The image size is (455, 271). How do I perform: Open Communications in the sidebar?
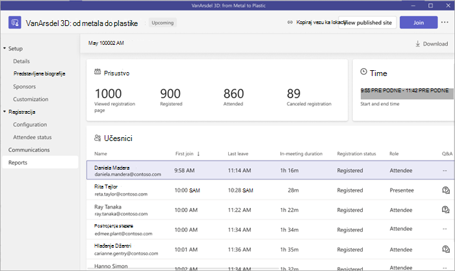click(x=29, y=149)
